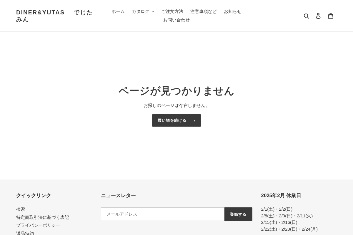The image size is (353, 235).
Task: Open 特定商取引法に基づく表記 page
Action: click(x=43, y=217)
